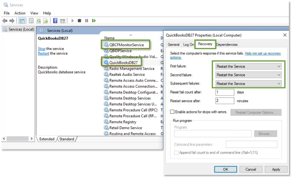Open Help using the question mark icon
The height and width of the screenshot is (178, 292).
(x=55, y=21)
